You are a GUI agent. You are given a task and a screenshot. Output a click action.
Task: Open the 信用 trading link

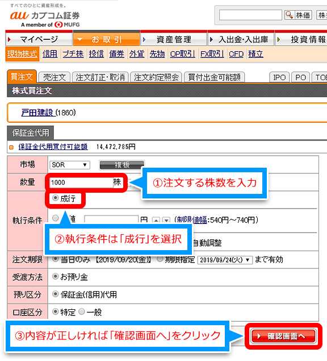tap(50, 54)
